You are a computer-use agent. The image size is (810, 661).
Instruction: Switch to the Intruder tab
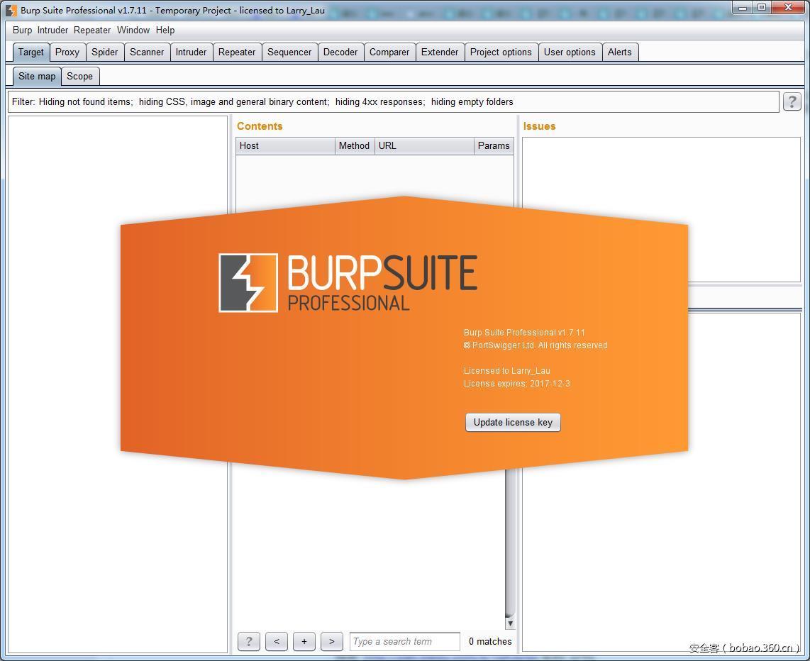click(x=191, y=52)
